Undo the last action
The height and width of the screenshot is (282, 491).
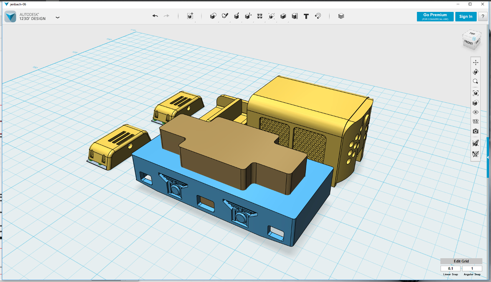click(155, 16)
